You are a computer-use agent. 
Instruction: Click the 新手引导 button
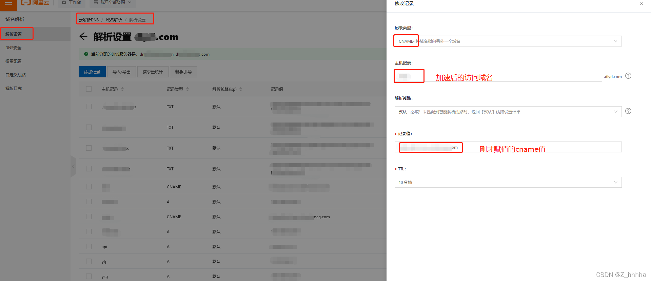[x=183, y=72]
